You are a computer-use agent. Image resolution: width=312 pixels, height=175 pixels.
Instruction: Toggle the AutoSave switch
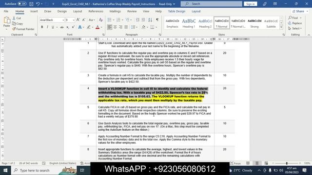(x=22, y=4)
